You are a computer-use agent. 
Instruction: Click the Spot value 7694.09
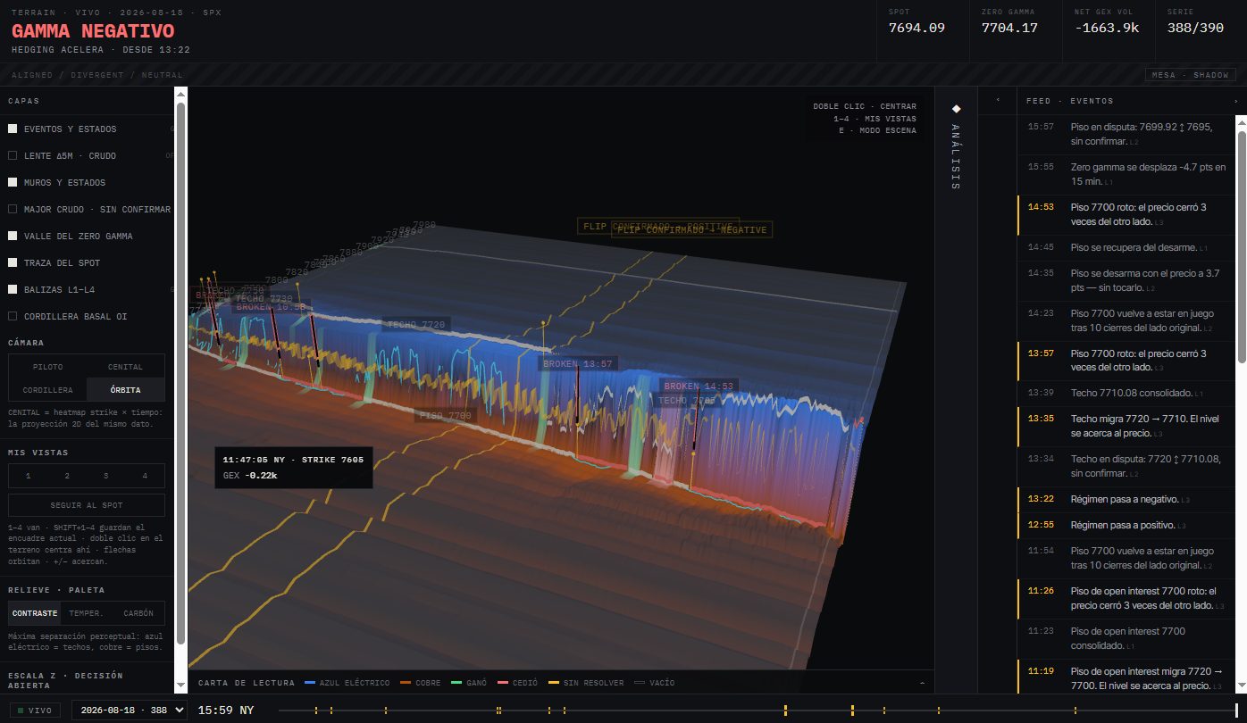[x=916, y=28]
